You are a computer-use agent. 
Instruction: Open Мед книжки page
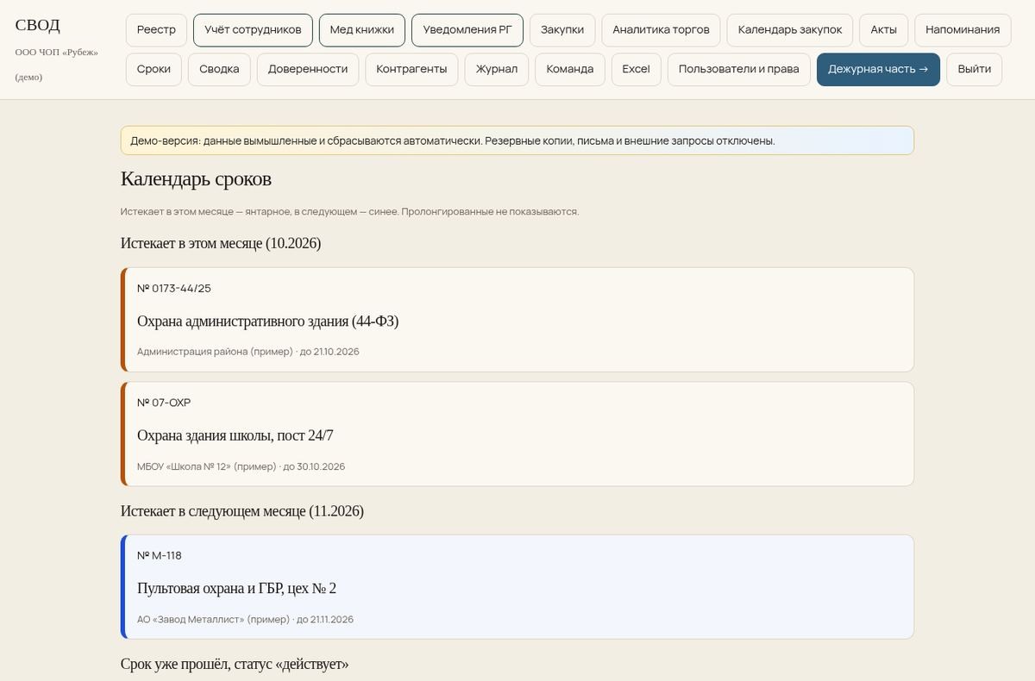362,29
